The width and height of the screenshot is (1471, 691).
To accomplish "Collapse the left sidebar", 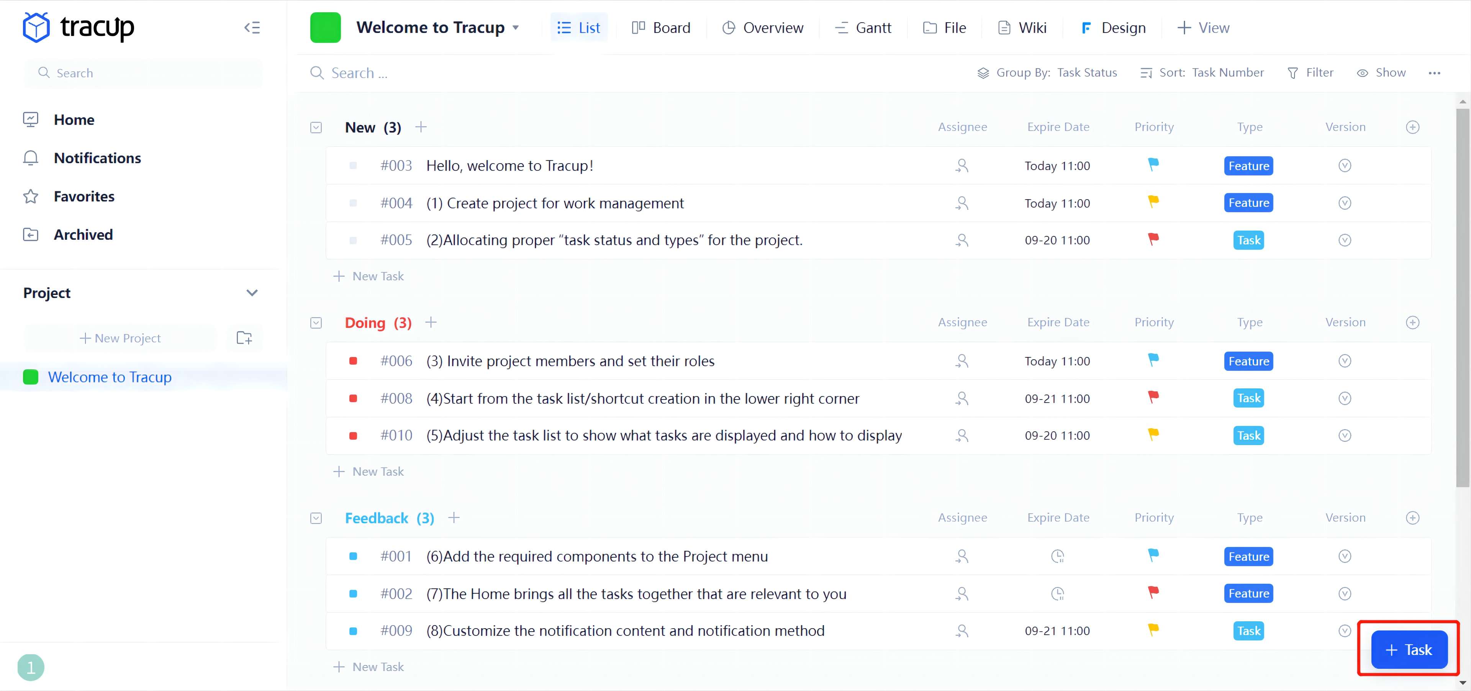I will [x=252, y=27].
